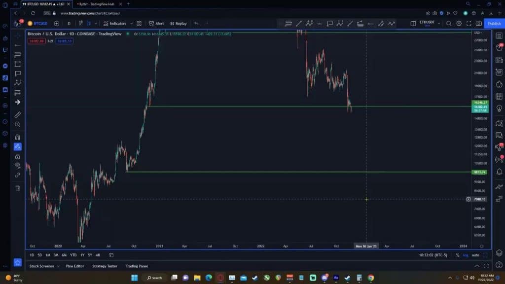
Task: Click the blue Publish button
Action: tap(494, 23)
